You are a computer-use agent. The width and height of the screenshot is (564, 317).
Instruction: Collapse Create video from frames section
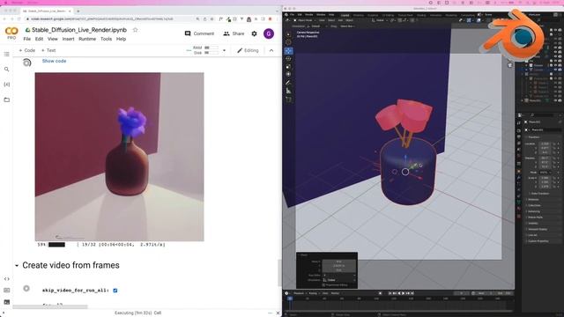click(x=17, y=266)
